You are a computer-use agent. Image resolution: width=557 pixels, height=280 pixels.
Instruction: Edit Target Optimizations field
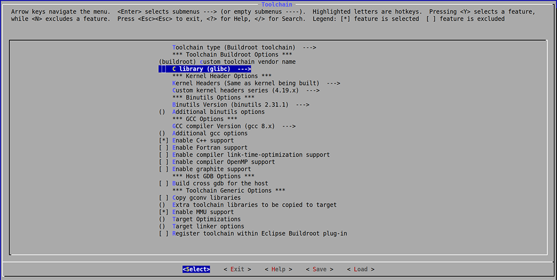click(200, 219)
